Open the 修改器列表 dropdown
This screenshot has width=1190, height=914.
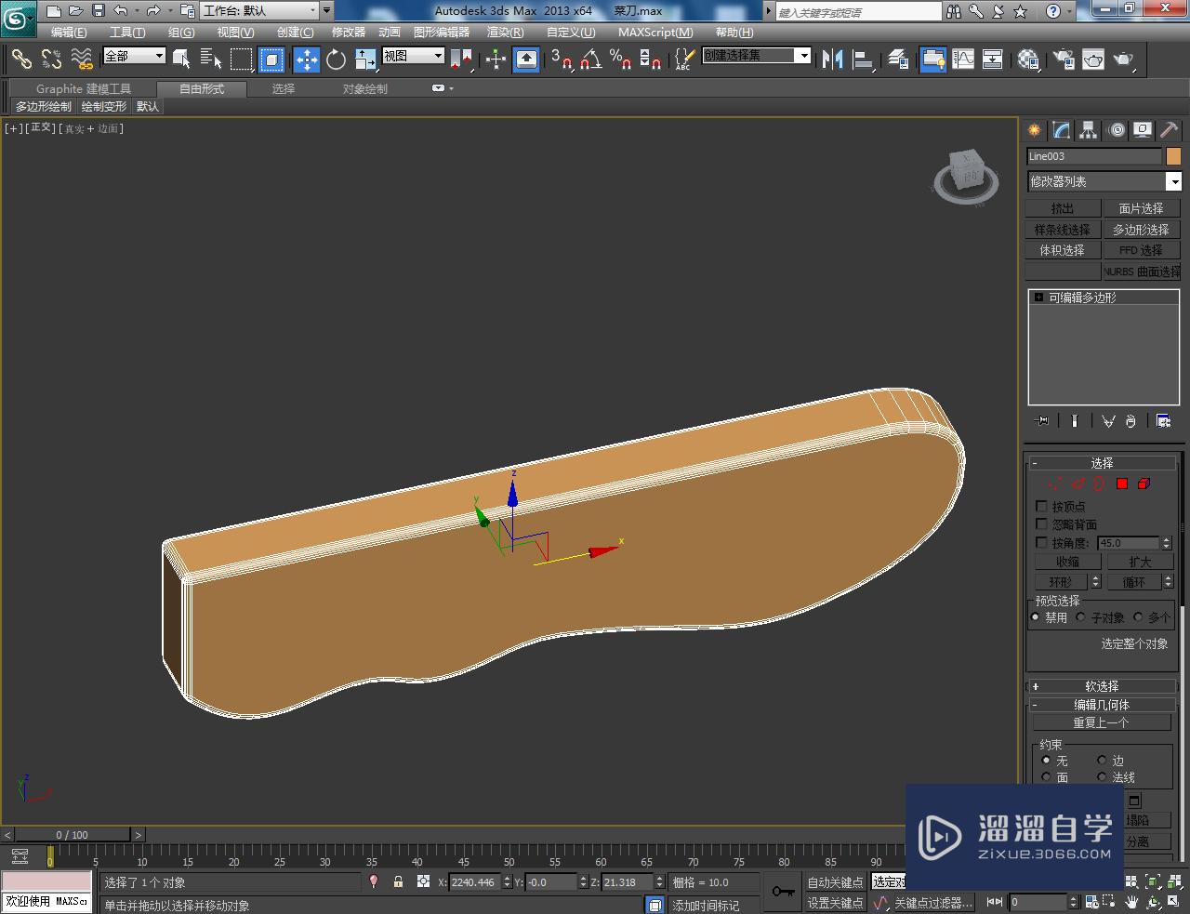pos(1104,181)
